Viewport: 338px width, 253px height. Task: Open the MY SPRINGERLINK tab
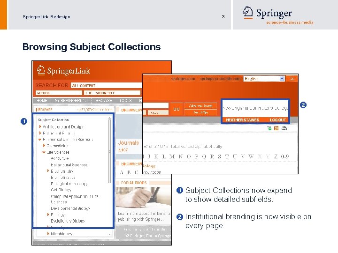(x=71, y=101)
